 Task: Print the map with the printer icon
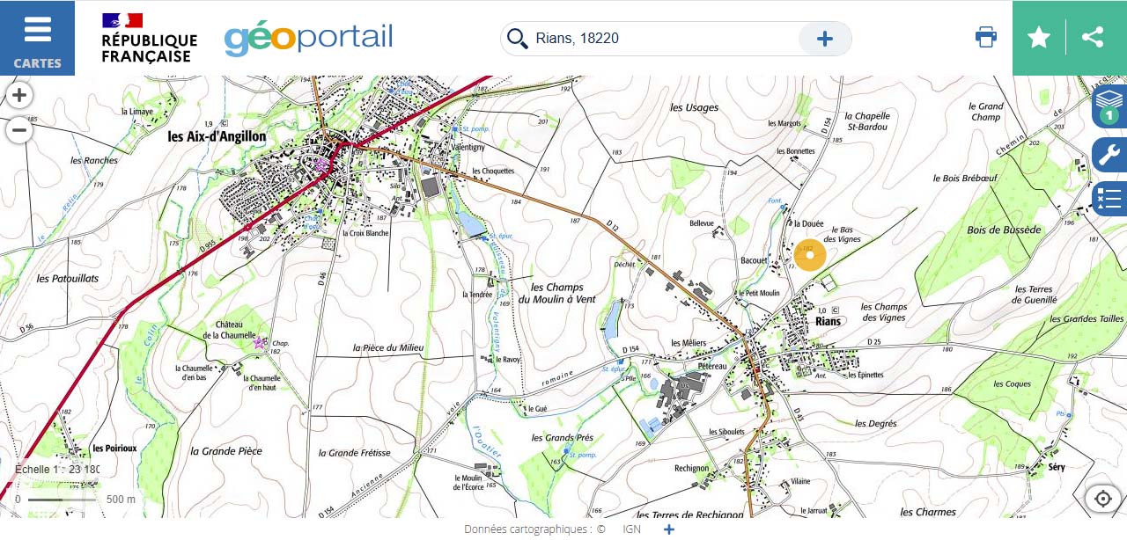coord(986,38)
